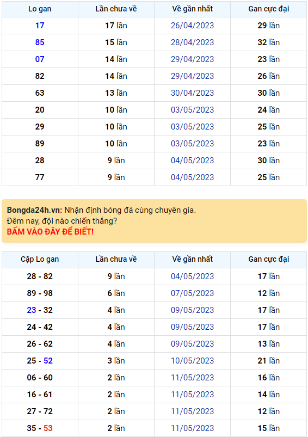This screenshot has width=308, height=437.
Task: Select the pair 06 - 60
Action: (40, 378)
